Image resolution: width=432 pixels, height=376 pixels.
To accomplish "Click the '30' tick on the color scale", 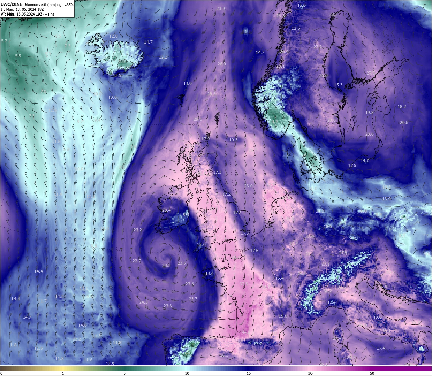I will (x=310, y=373).
